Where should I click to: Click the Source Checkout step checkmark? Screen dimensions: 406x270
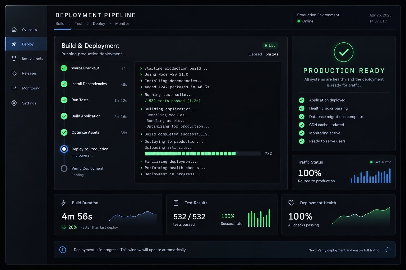[x=64, y=68]
